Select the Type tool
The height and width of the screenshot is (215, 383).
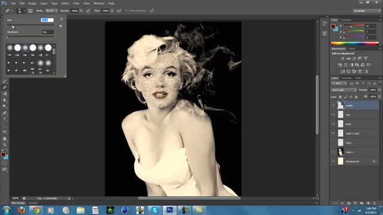tap(5, 119)
